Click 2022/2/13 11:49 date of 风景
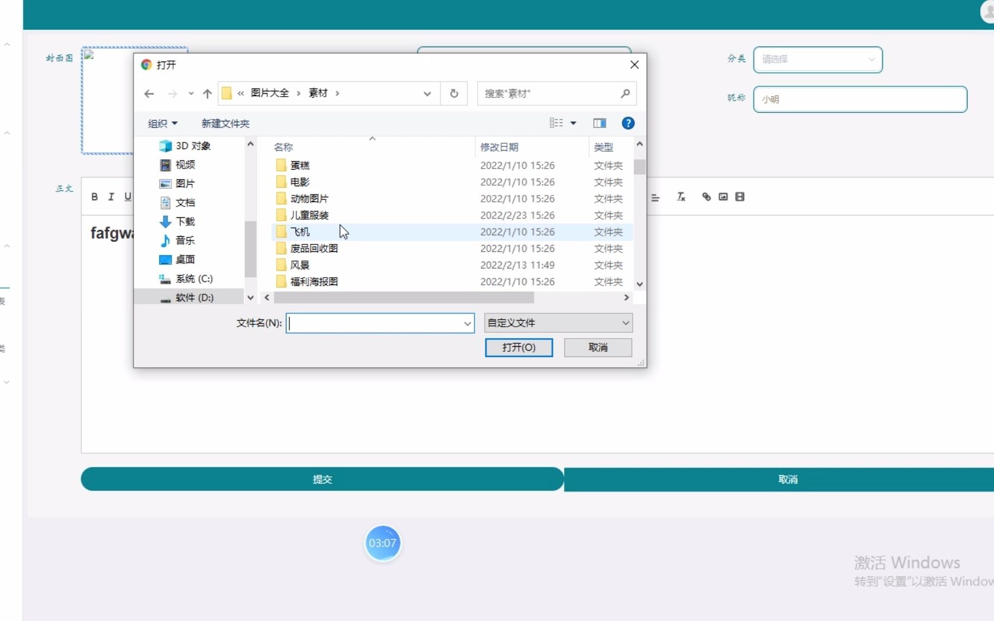Image resolution: width=994 pixels, height=621 pixels. pyautogui.click(x=517, y=266)
